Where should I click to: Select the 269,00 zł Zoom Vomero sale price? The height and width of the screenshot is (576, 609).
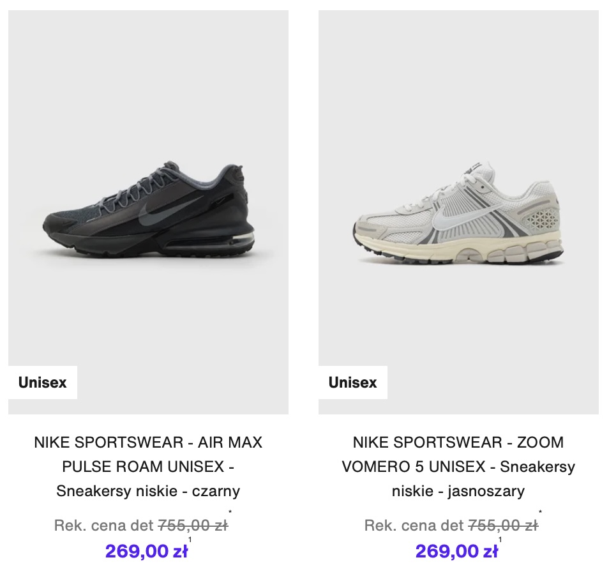click(457, 551)
